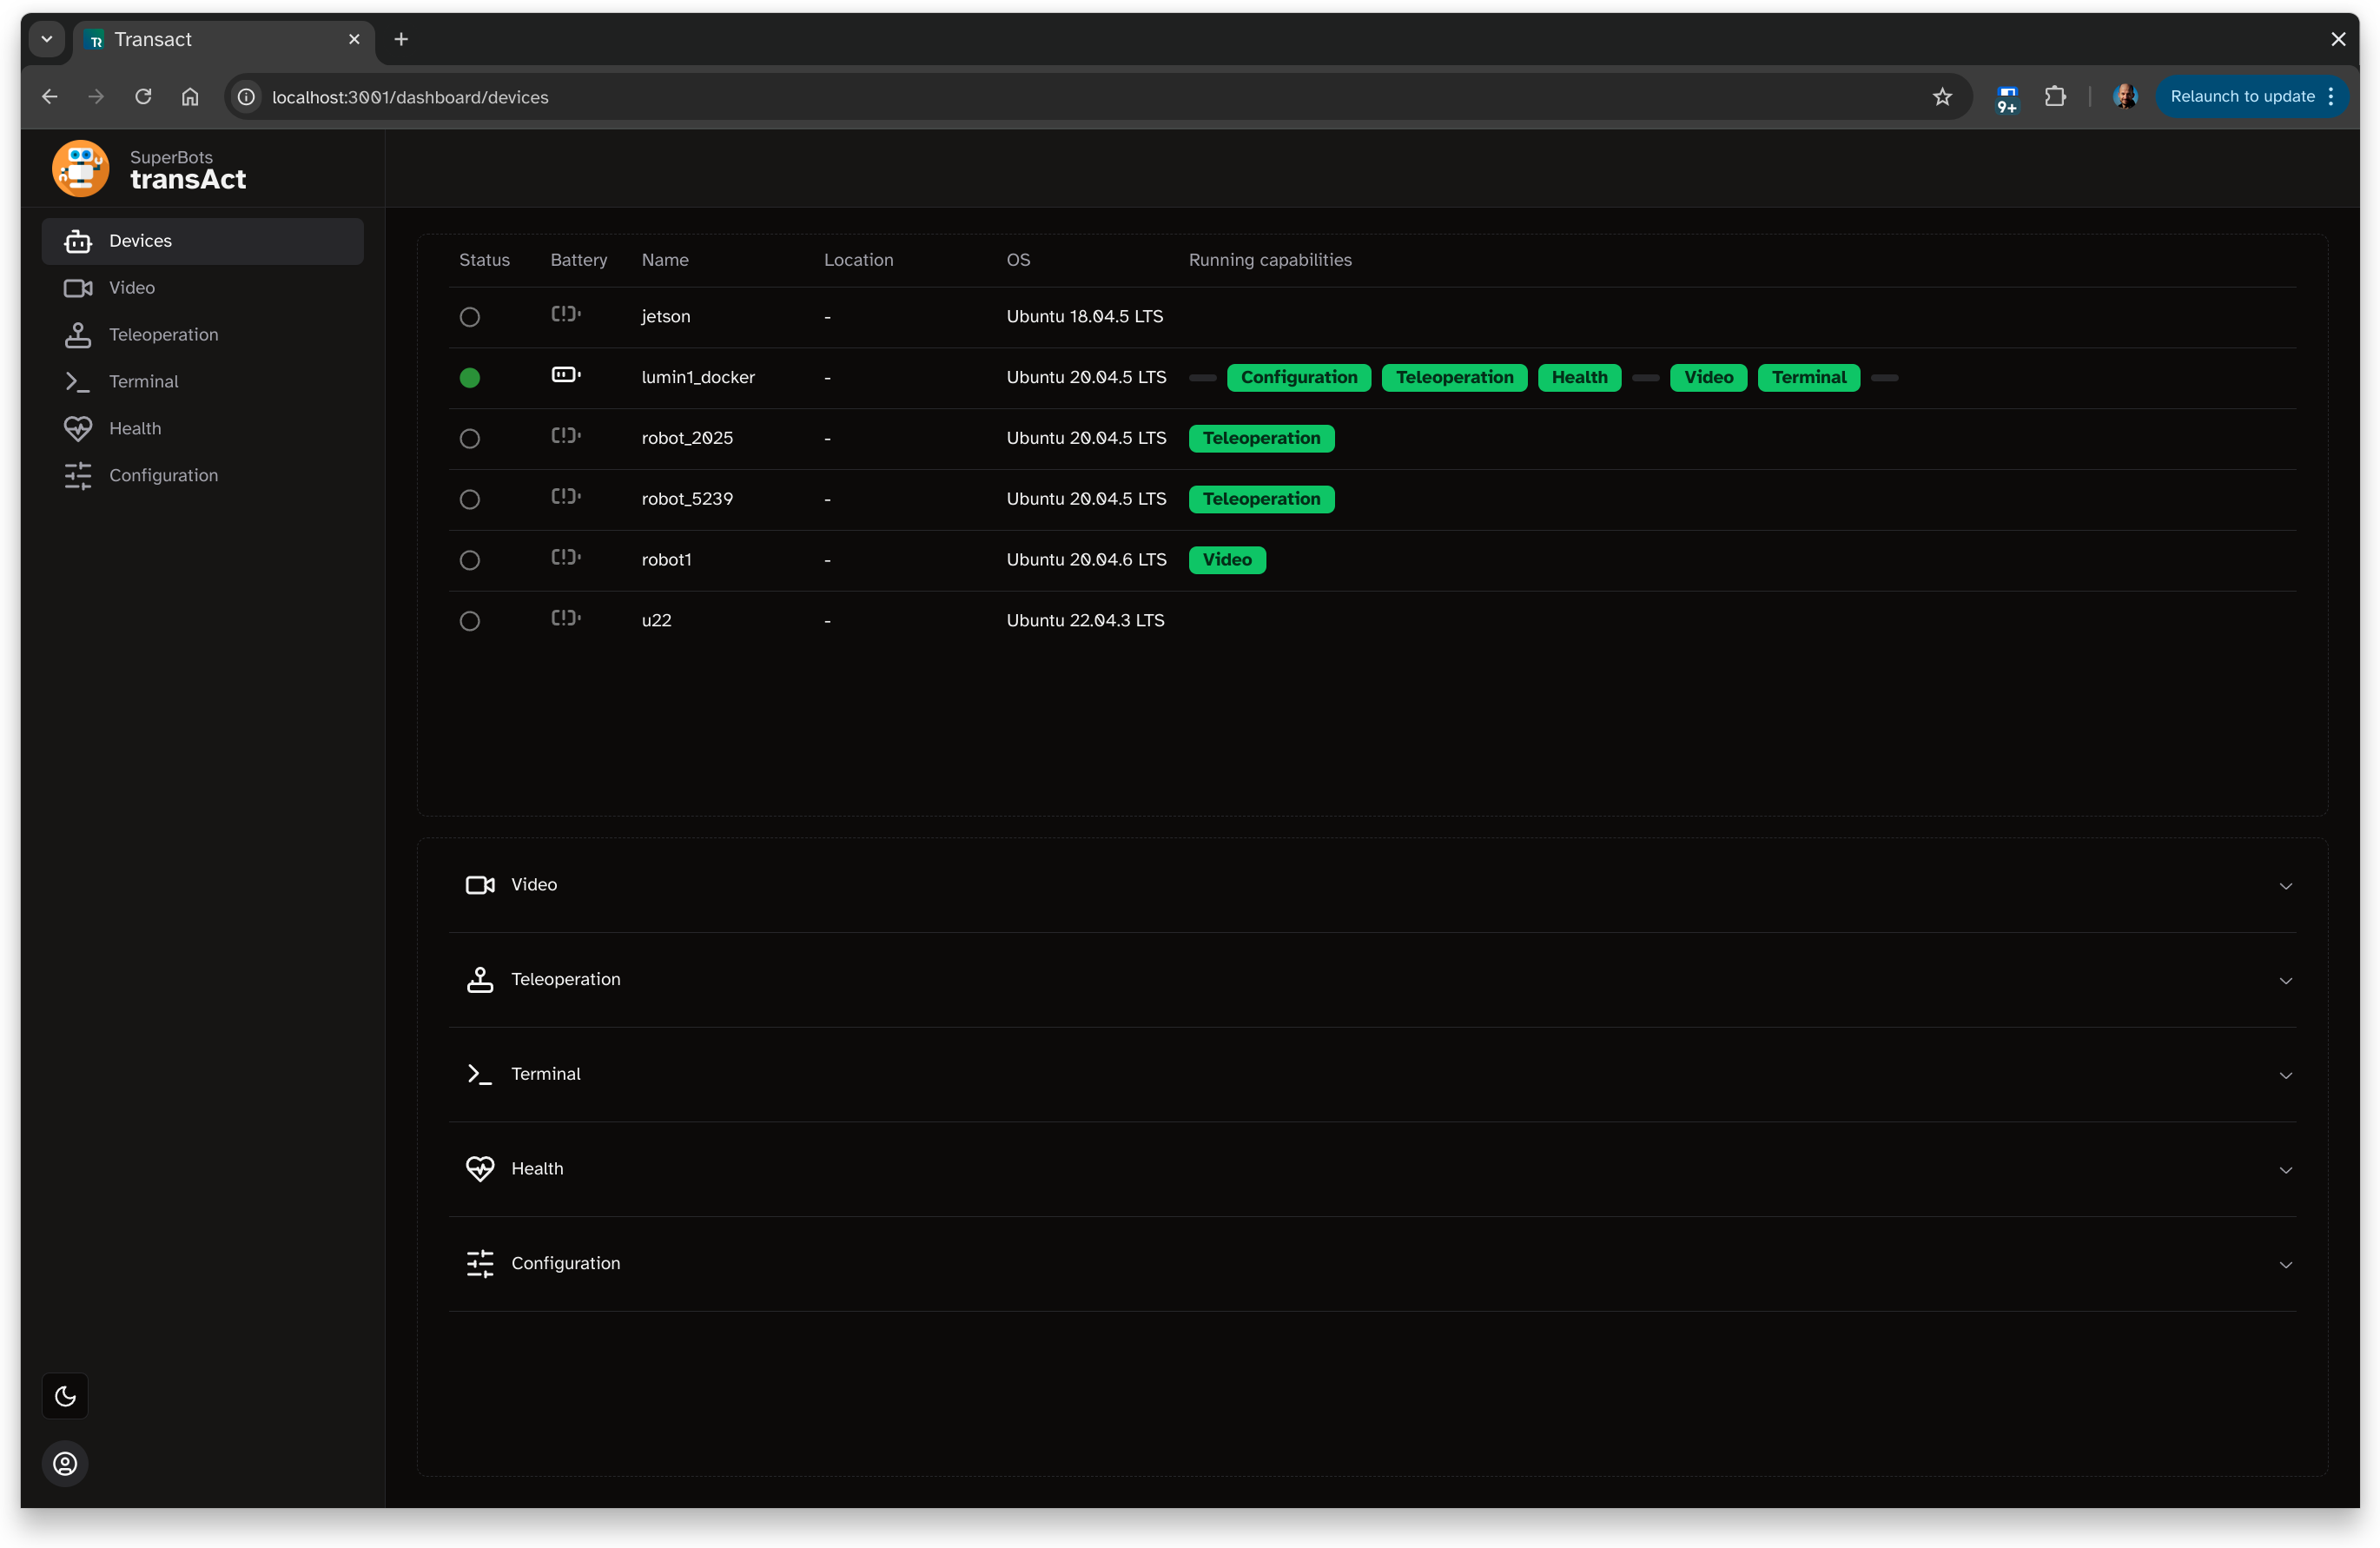The width and height of the screenshot is (2380, 1548).
Task: Open the Video camera icon in sidebar
Action: point(78,287)
